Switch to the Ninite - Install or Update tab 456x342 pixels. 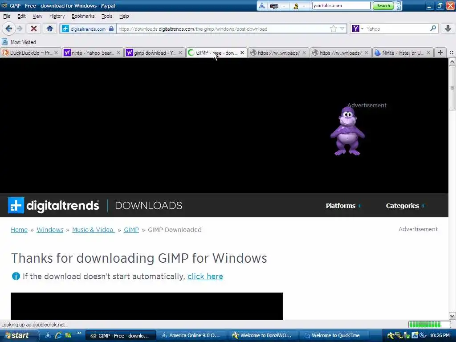403,53
